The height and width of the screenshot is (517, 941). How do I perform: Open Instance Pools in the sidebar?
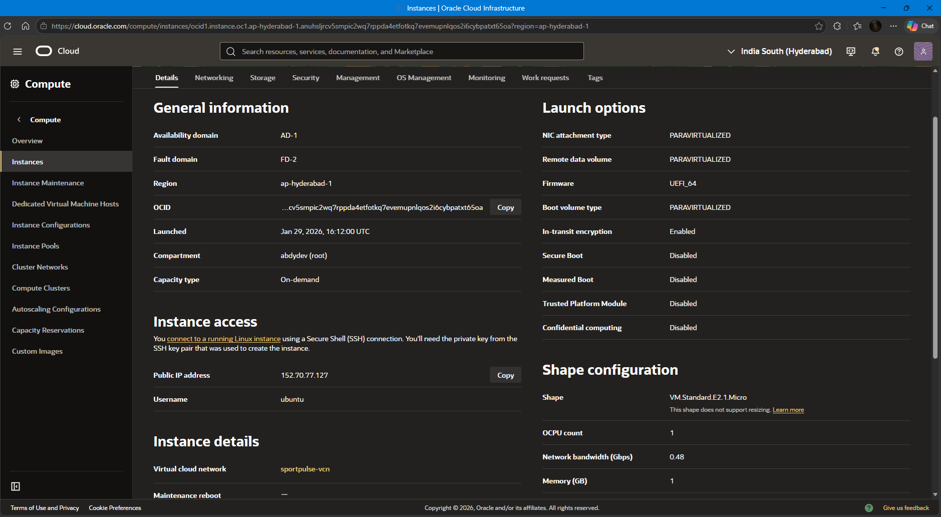[36, 246]
